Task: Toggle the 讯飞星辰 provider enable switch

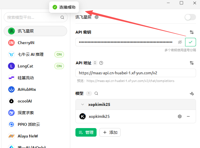Action: coord(190,17)
